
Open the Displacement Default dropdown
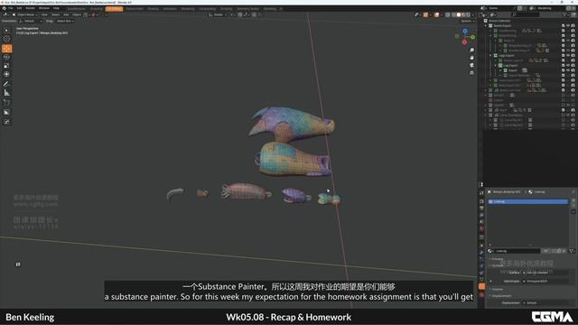click(x=545, y=303)
